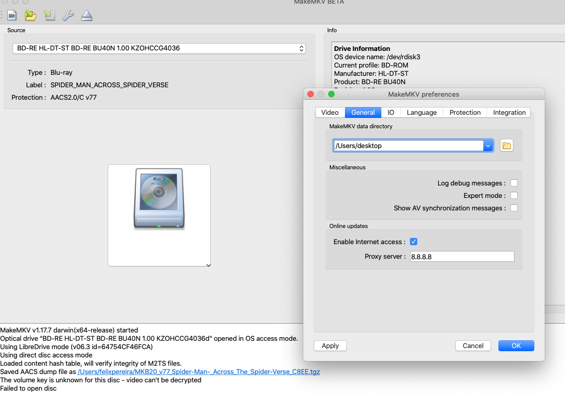The image size is (565, 400).
Task: Expand the MakeMKV data directory dropdown
Action: 487,145
